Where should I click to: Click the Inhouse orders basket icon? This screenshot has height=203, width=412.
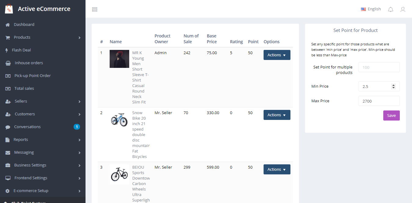point(8,63)
